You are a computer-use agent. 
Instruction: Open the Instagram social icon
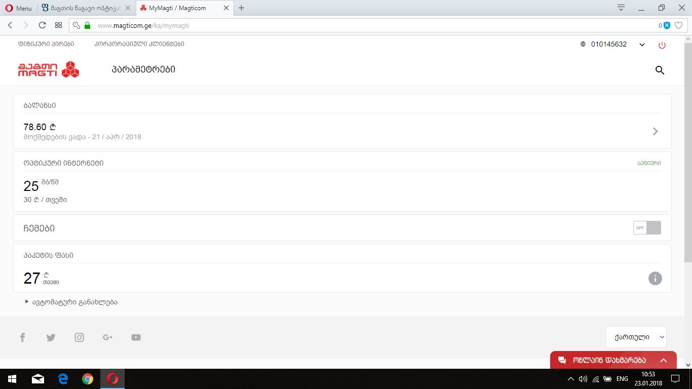pos(79,337)
